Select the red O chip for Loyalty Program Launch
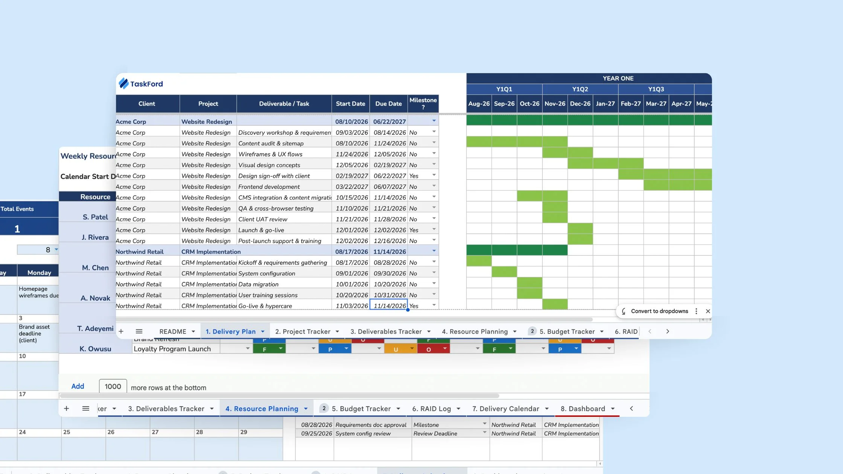This screenshot has height=474, width=843. coord(434,349)
